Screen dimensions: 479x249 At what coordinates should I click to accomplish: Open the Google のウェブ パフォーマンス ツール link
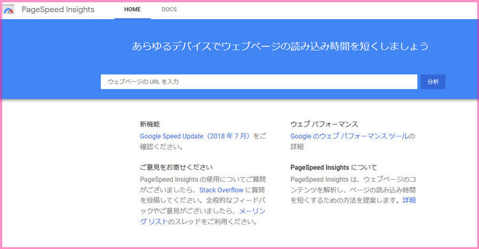(349, 136)
